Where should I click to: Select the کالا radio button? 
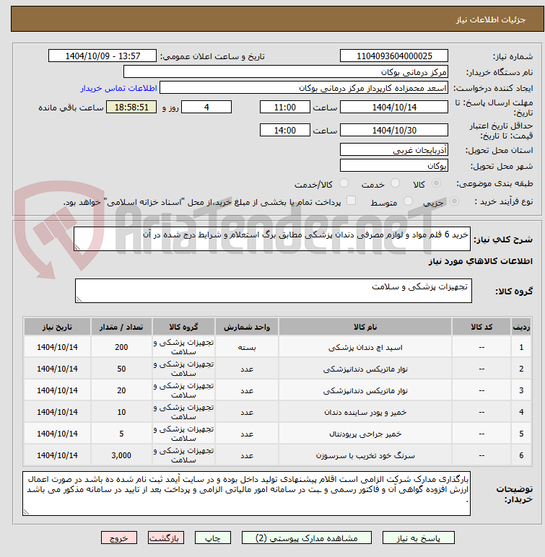click(436, 183)
